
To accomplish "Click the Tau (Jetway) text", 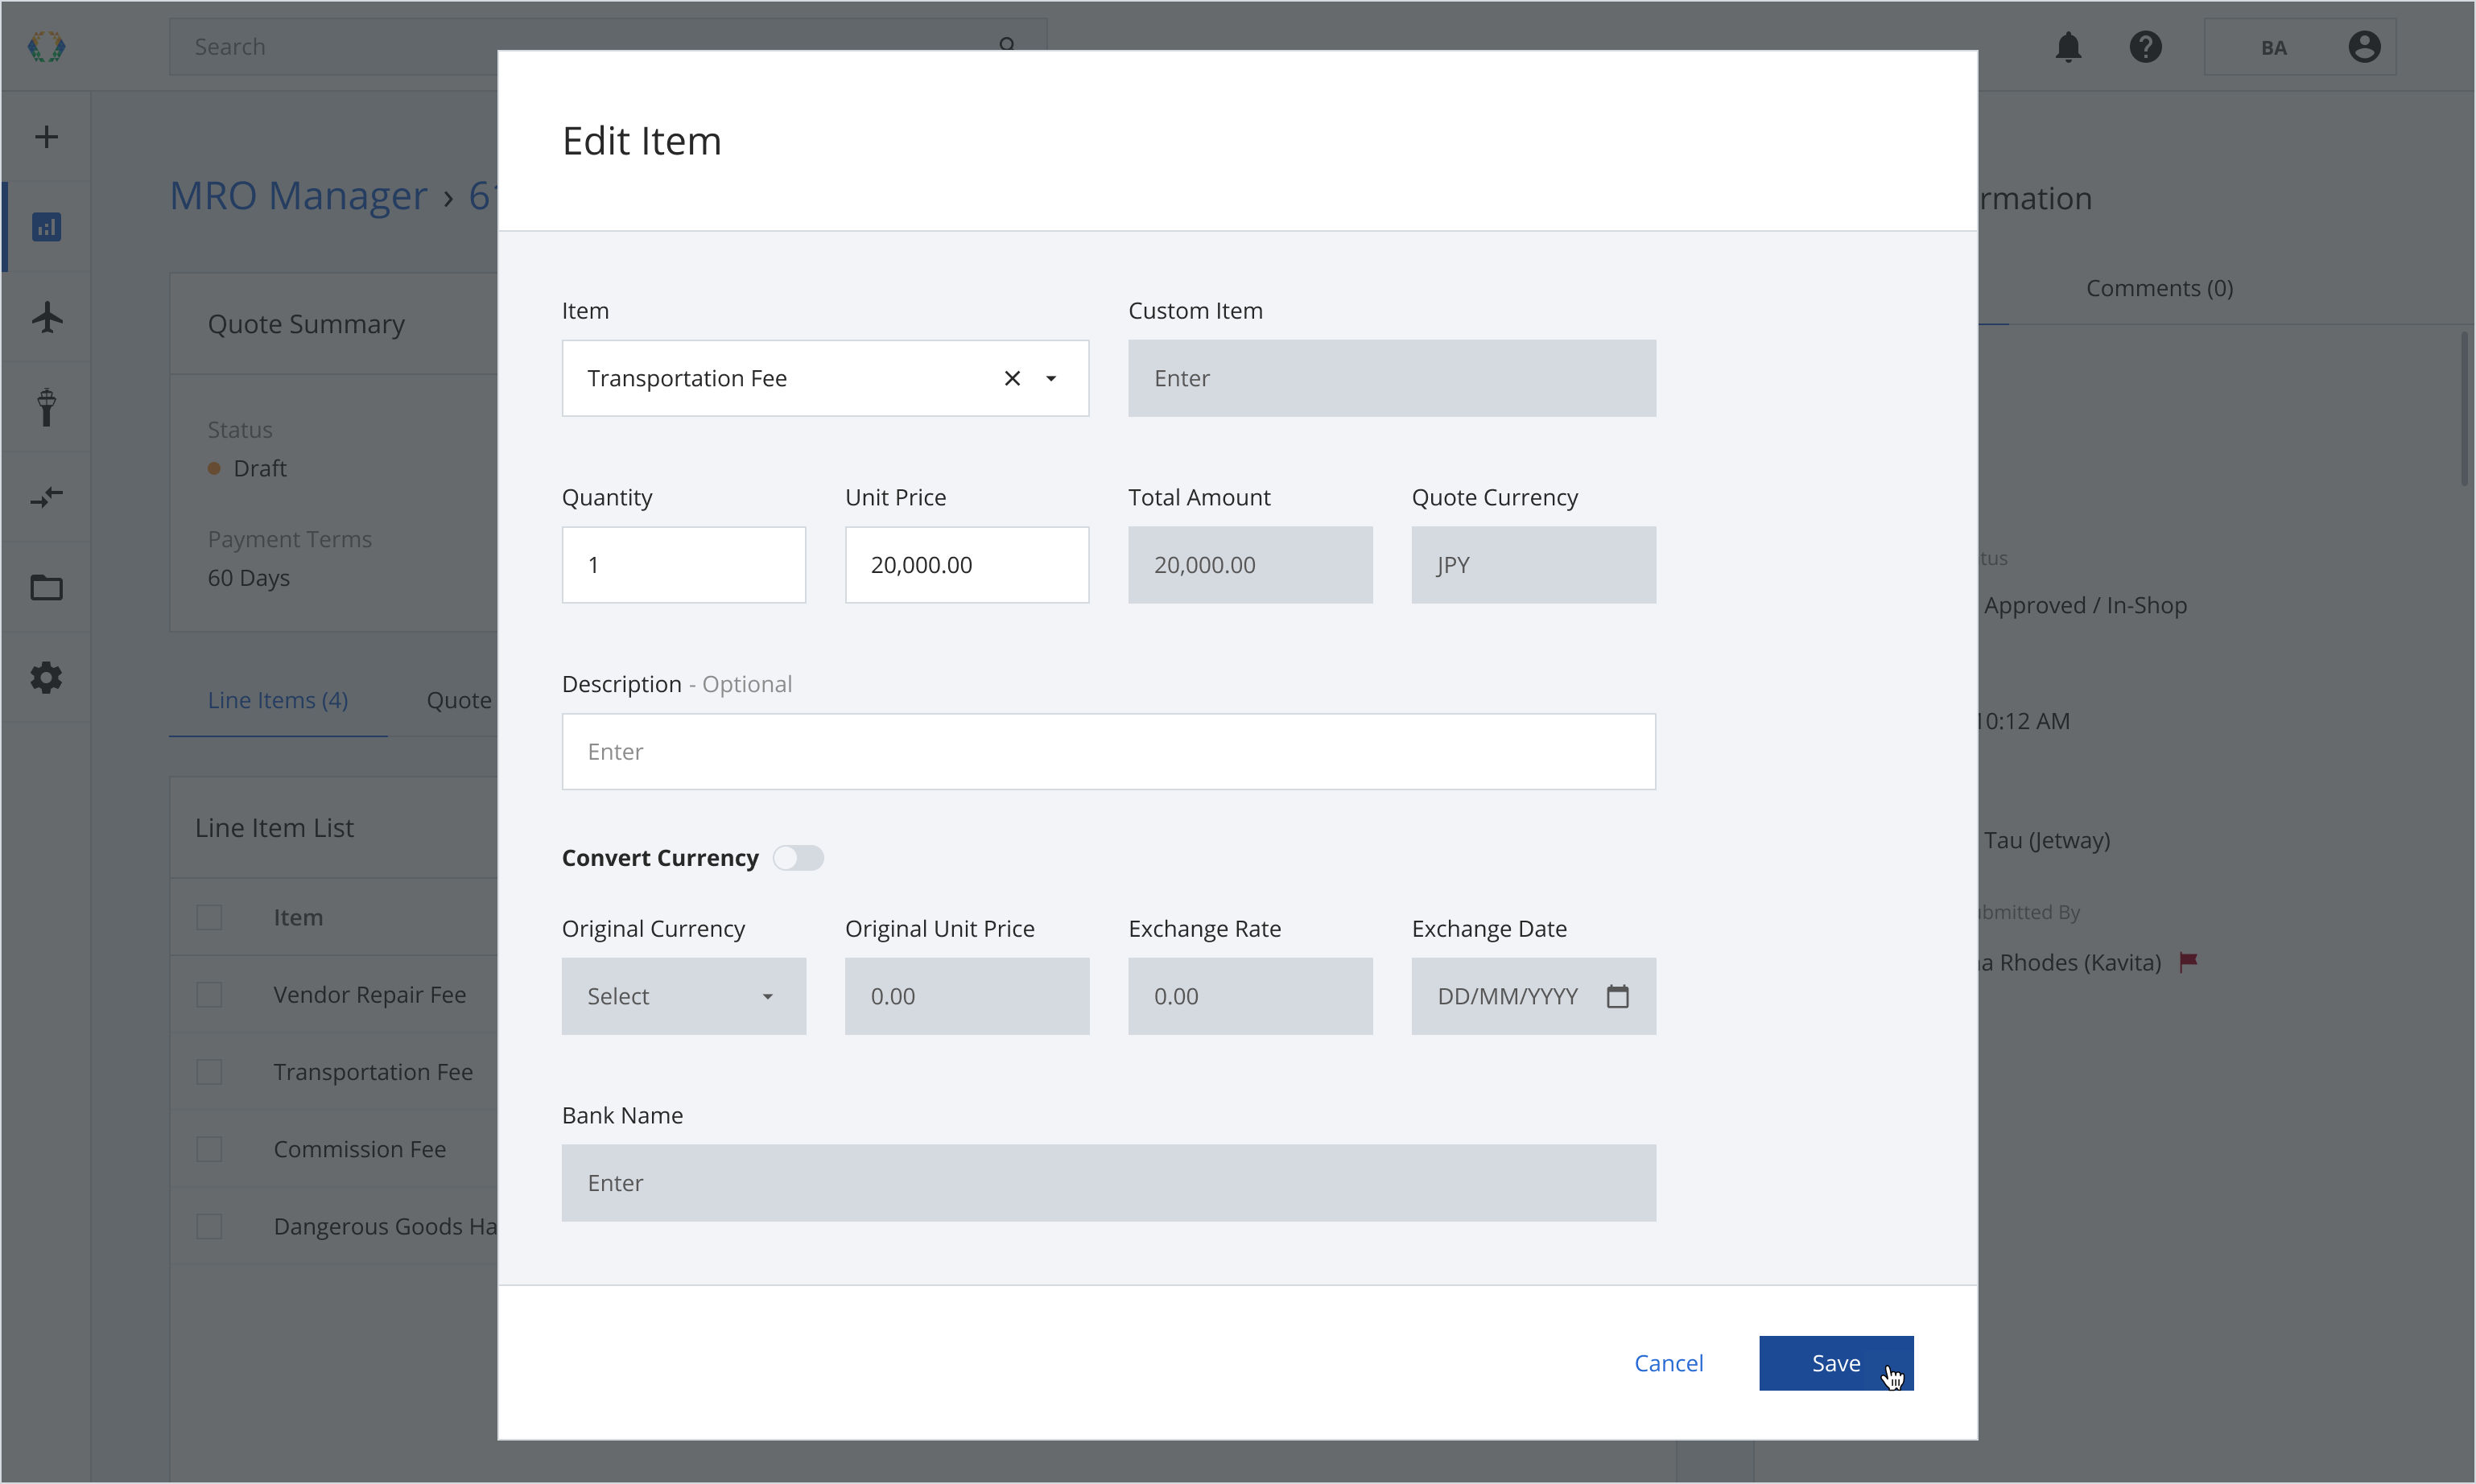I will pos(2047,840).
